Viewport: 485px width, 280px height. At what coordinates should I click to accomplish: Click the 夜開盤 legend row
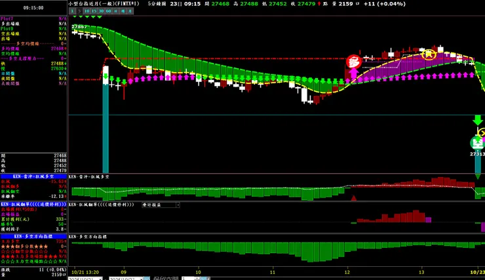(33, 78)
